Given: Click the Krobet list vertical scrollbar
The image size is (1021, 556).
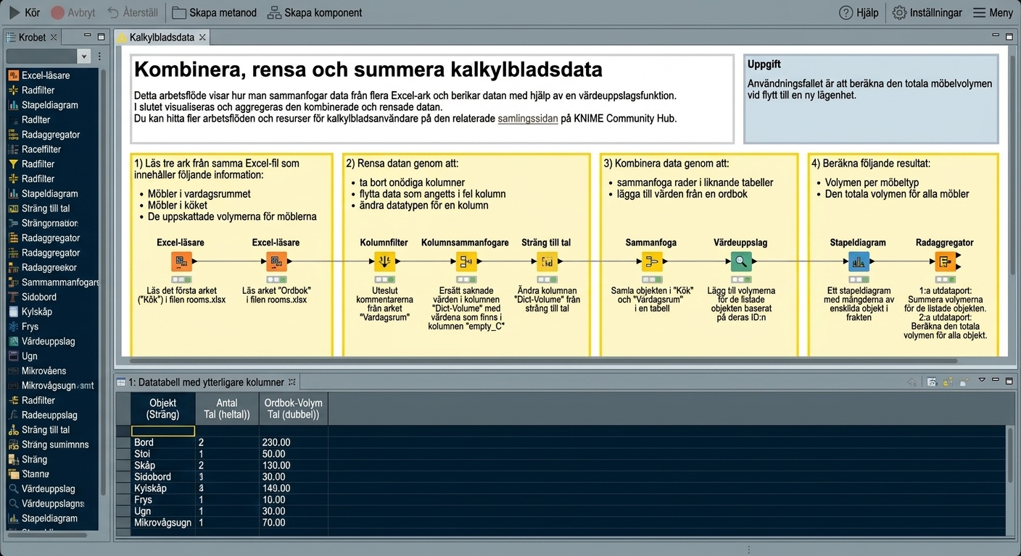Looking at the screenshot, I should (x=103, y=282).
